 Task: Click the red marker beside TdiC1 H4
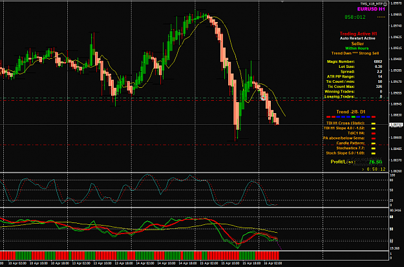pyautogui.click(x=374, y=133)
